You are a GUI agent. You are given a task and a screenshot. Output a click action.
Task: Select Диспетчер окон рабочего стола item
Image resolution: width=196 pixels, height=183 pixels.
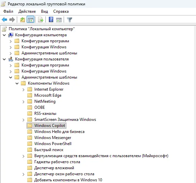tap(64, 174)
